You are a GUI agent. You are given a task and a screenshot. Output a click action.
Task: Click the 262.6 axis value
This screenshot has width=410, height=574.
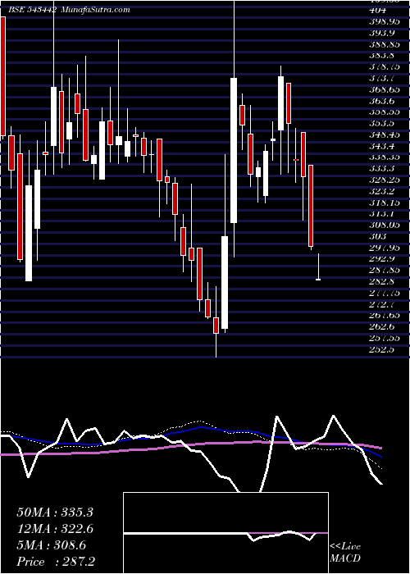pyautogui.click(x=382, y=327)
